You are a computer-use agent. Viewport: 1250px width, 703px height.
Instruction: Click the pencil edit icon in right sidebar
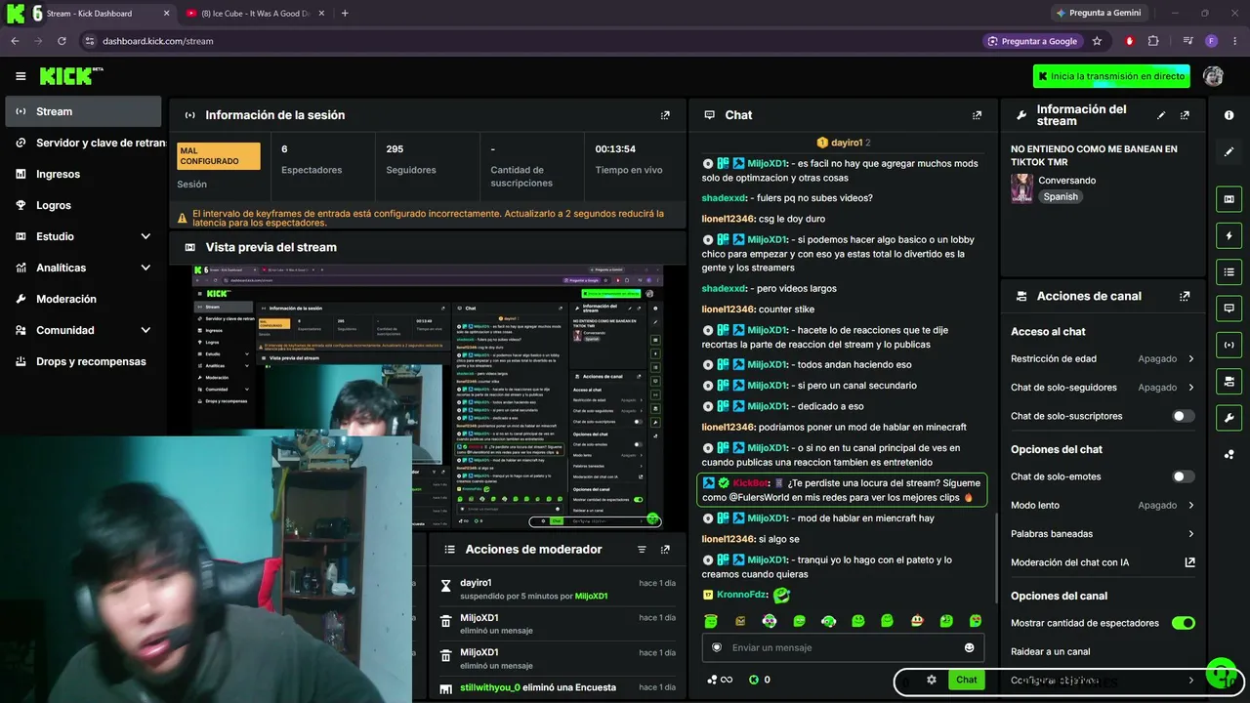coord(1229,151)
